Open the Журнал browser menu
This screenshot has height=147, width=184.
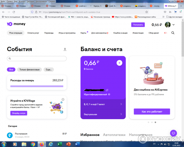coord(22,2)
